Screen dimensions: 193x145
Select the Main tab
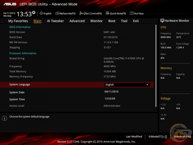point(37,21)
